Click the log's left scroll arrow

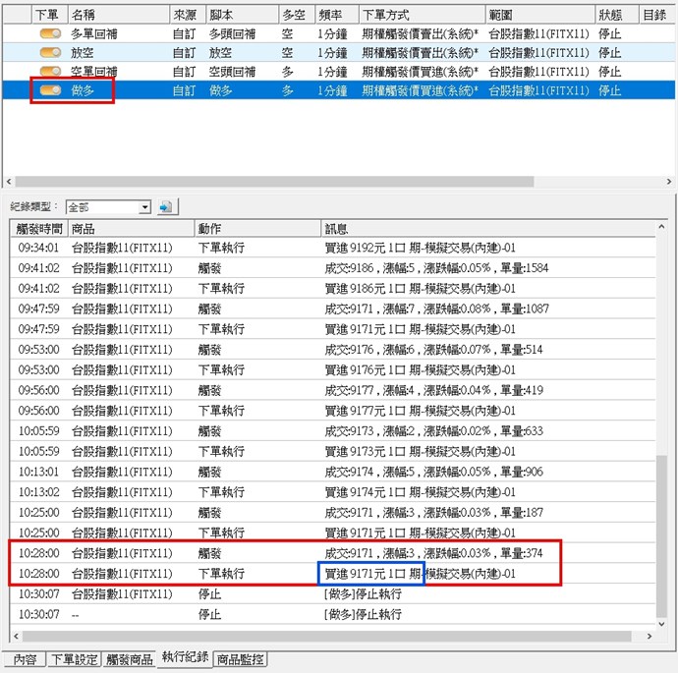[16, 636]
